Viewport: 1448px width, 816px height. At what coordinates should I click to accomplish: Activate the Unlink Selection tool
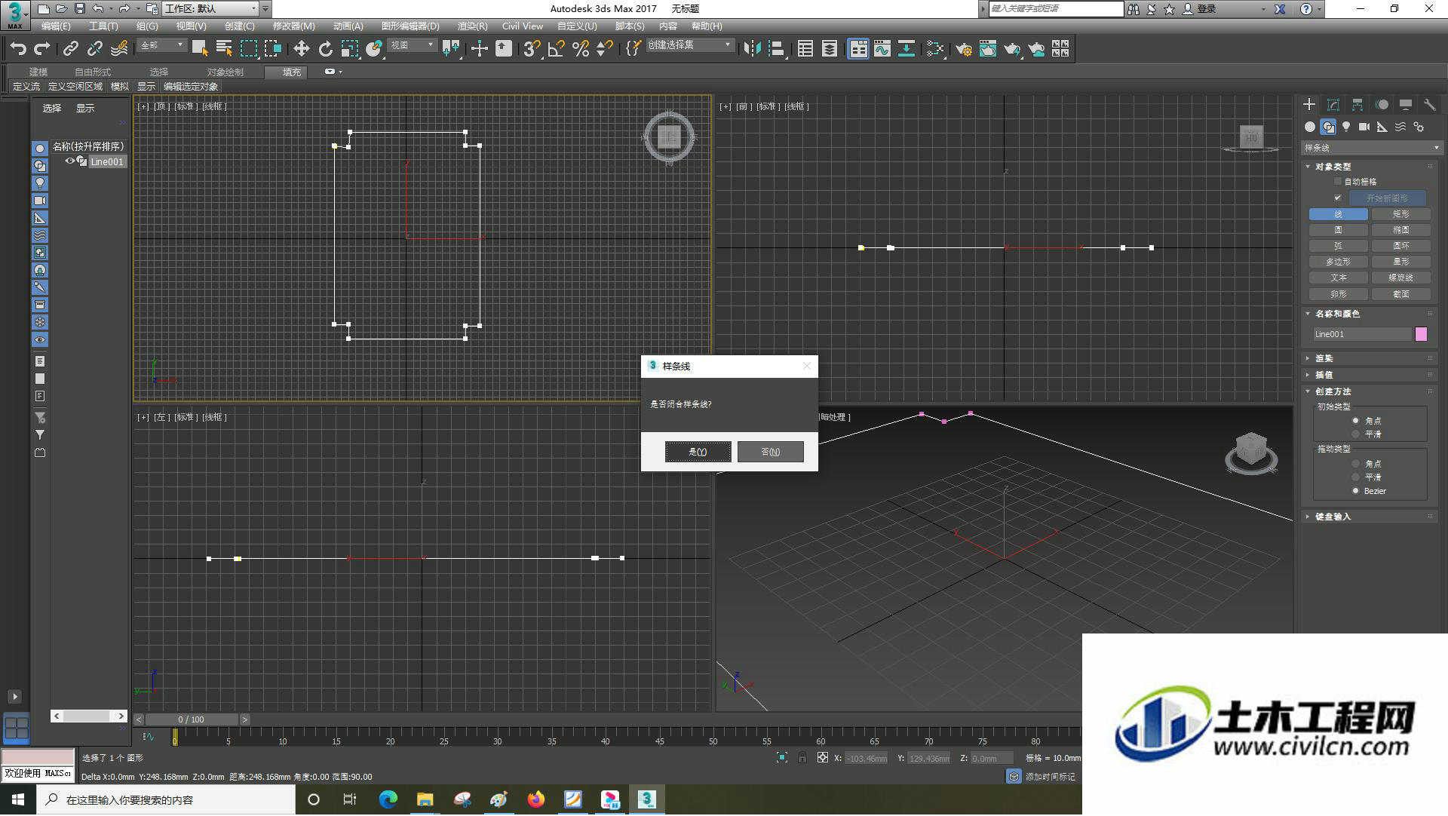click(x=94, y=49)
